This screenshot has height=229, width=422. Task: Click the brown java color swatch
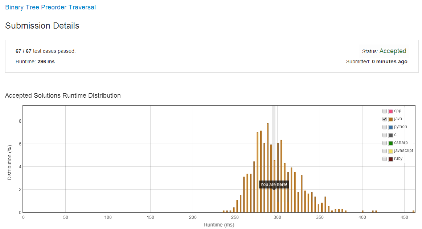coord(391,119)
